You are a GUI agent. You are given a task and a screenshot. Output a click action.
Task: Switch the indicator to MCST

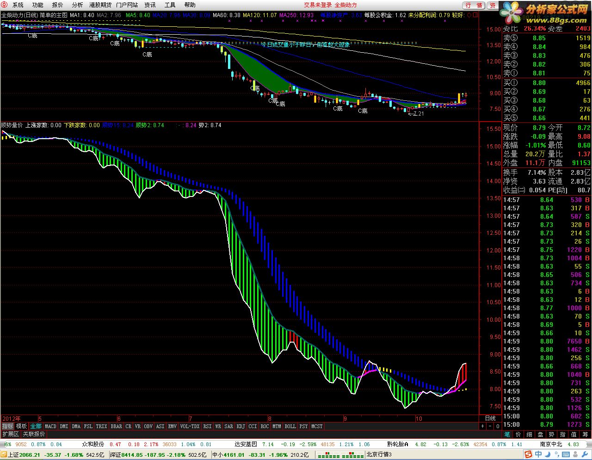[x=317, y=426]
